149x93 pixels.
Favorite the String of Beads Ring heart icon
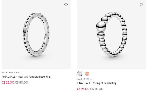pos(141,5)
